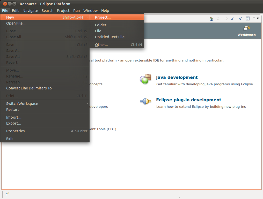Viewport: 263px width, 199px height.
Task: Click the greyed-out Refresh item
Action: (x=45, y=82)
